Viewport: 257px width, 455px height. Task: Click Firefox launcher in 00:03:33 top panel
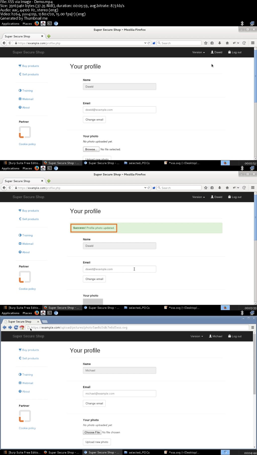coord(37,168)
